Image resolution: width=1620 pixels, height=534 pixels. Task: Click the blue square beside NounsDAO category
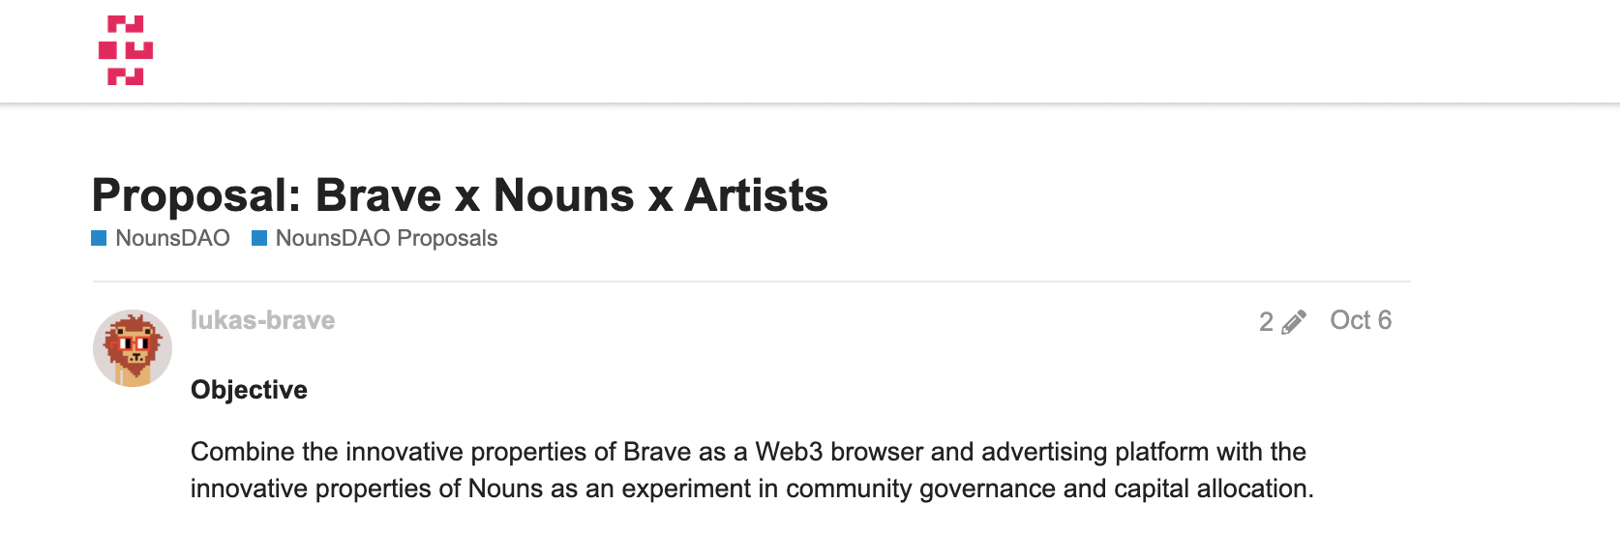99,238
